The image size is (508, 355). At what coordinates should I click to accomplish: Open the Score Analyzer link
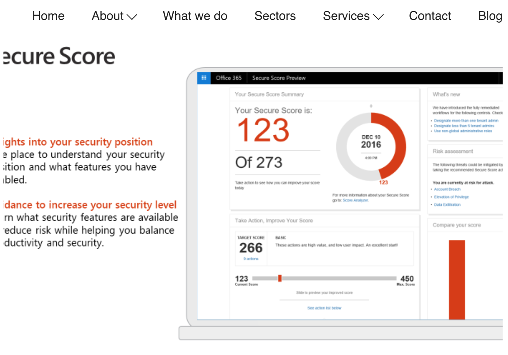[355, 200]
